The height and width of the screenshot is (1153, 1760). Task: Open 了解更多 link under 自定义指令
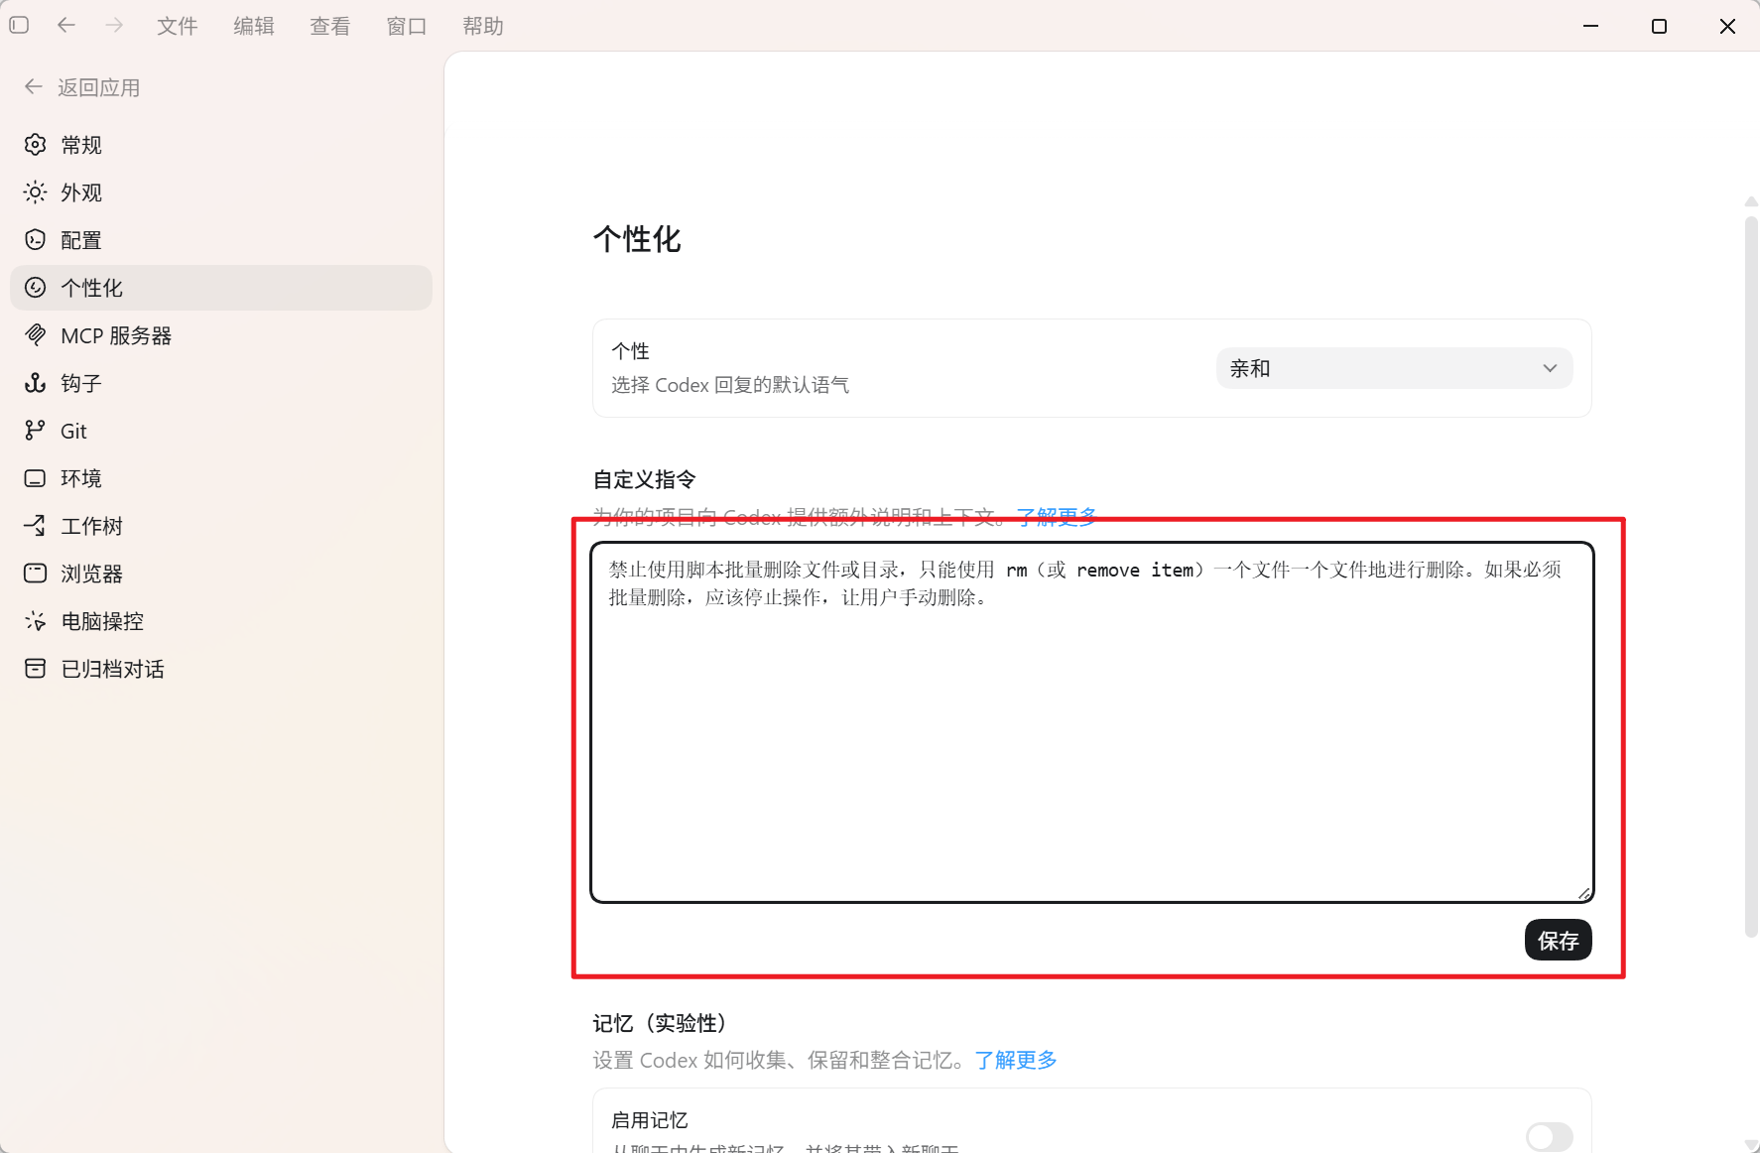point(1057,517)
